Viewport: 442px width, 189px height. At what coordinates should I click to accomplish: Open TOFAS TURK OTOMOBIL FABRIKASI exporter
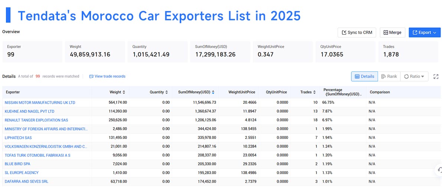(x=38, y=155)
